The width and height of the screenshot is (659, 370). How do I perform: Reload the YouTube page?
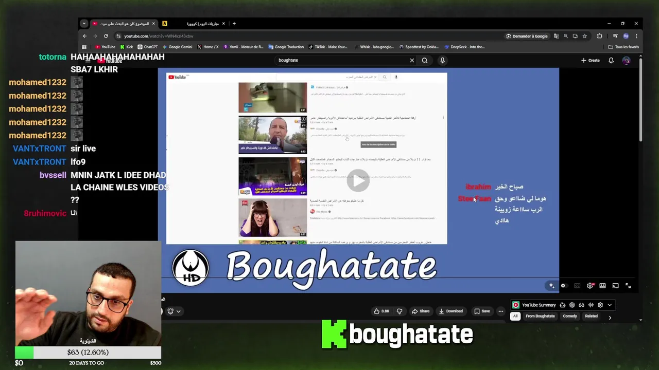[x=106, y=36]
